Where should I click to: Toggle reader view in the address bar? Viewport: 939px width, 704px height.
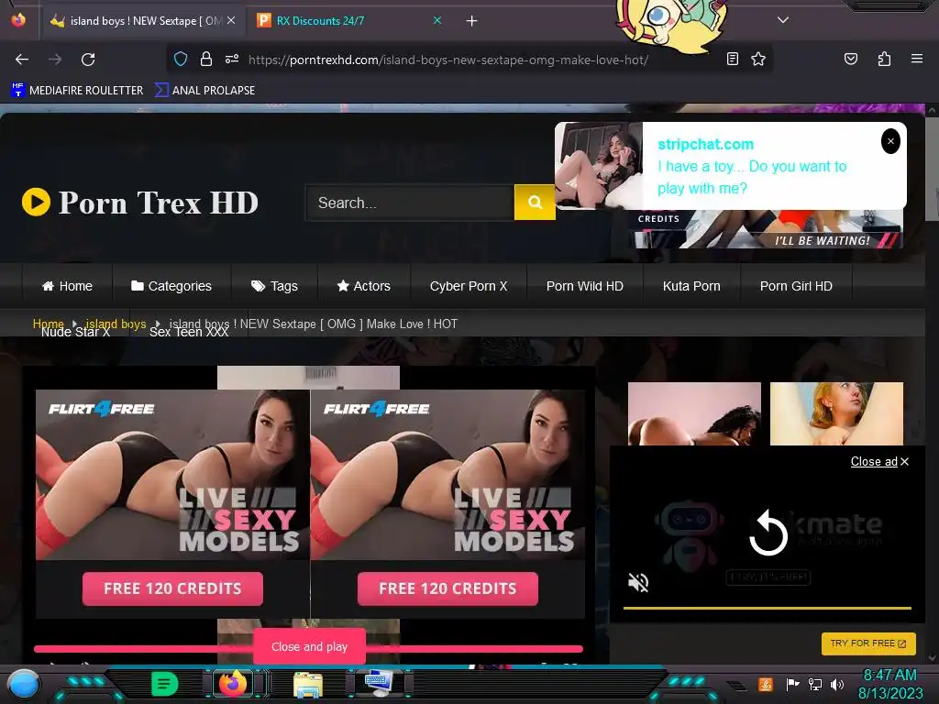point(733,59)
